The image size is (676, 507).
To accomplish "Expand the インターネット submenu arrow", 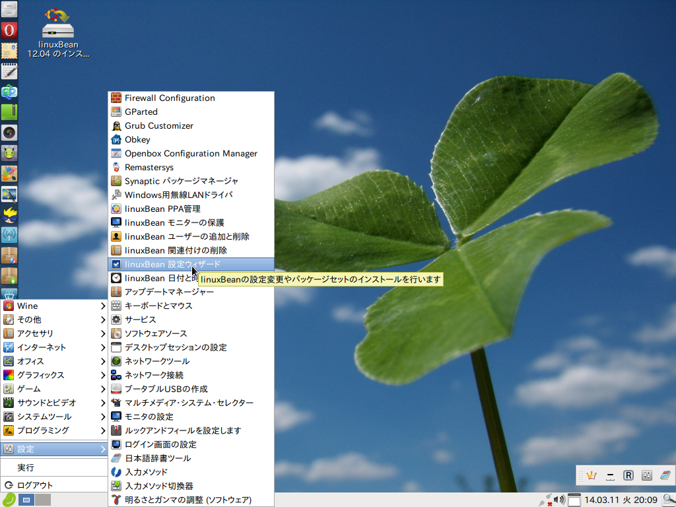I will (x=102, y=347).
